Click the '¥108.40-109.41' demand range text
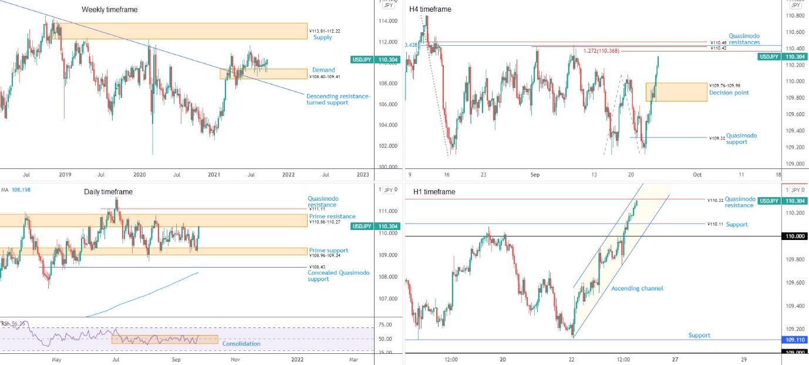 (324, 76)
